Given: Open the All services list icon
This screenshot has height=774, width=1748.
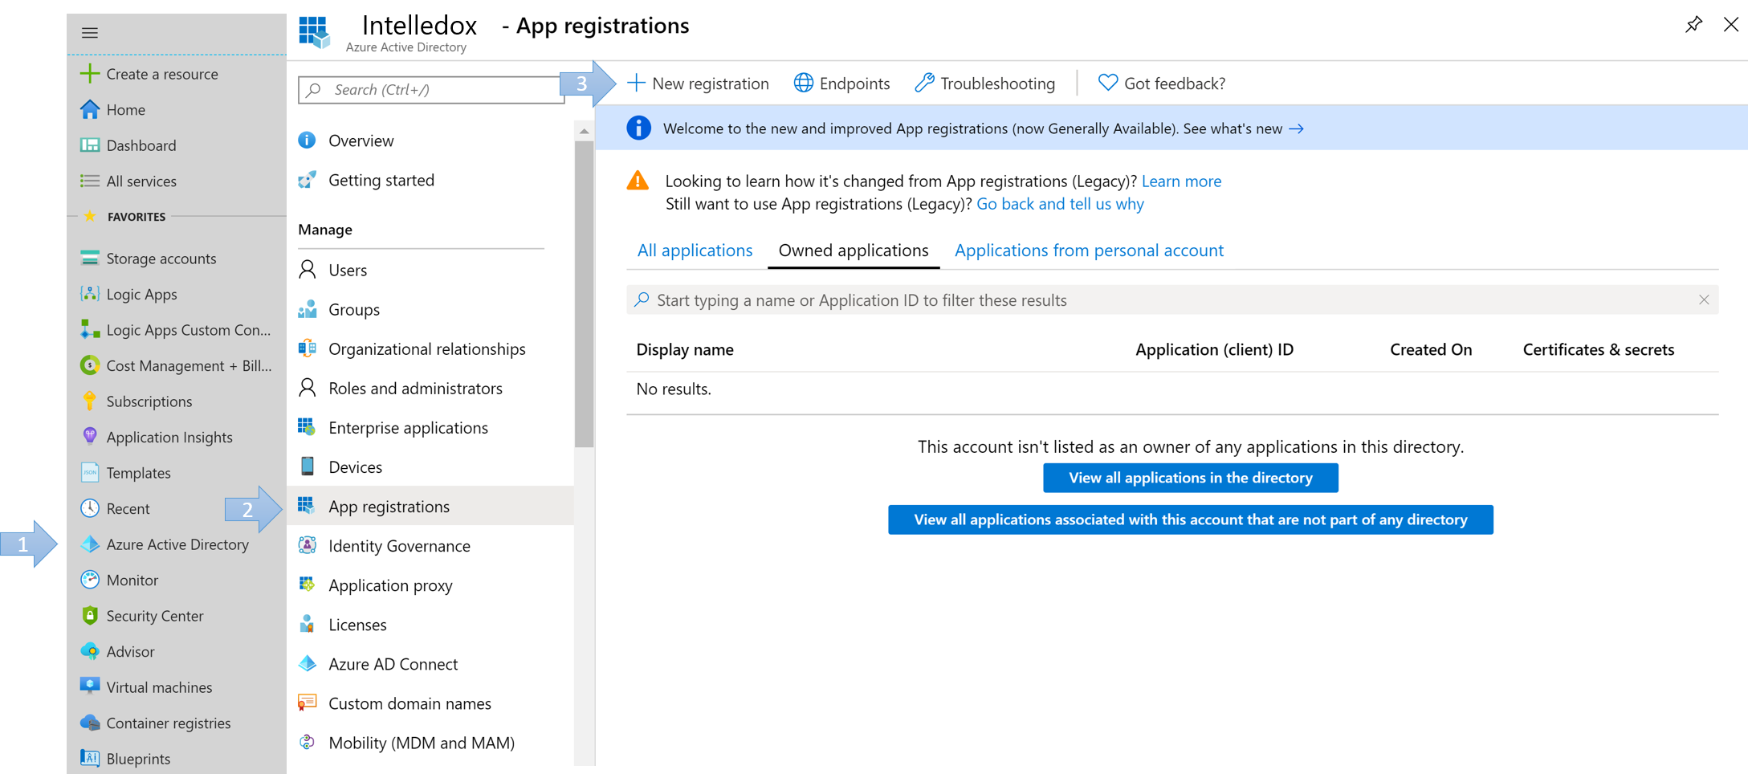Looking at the screenshot, I should pyautogui.click(x=90, y=181).
